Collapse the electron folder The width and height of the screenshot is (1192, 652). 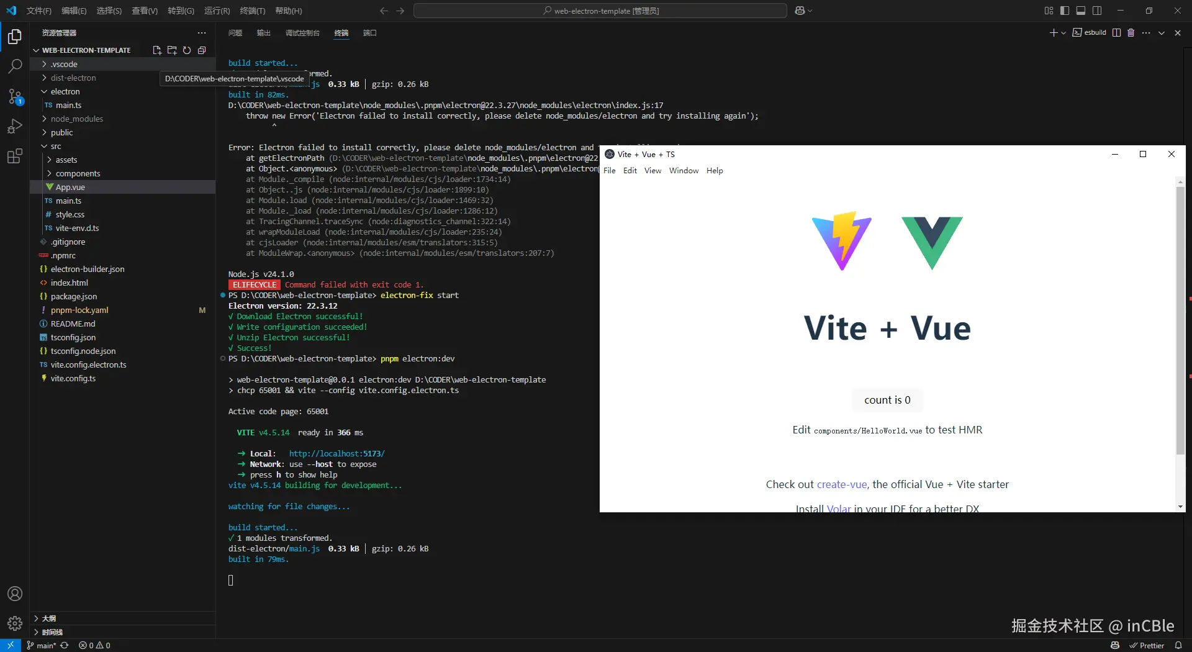pos(123,91)
